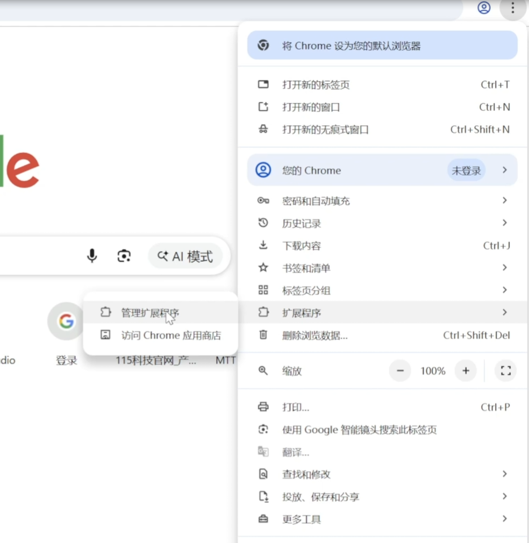
Task: Expand 历史记录 submenu chevron
Action: [x=505, y=223]
